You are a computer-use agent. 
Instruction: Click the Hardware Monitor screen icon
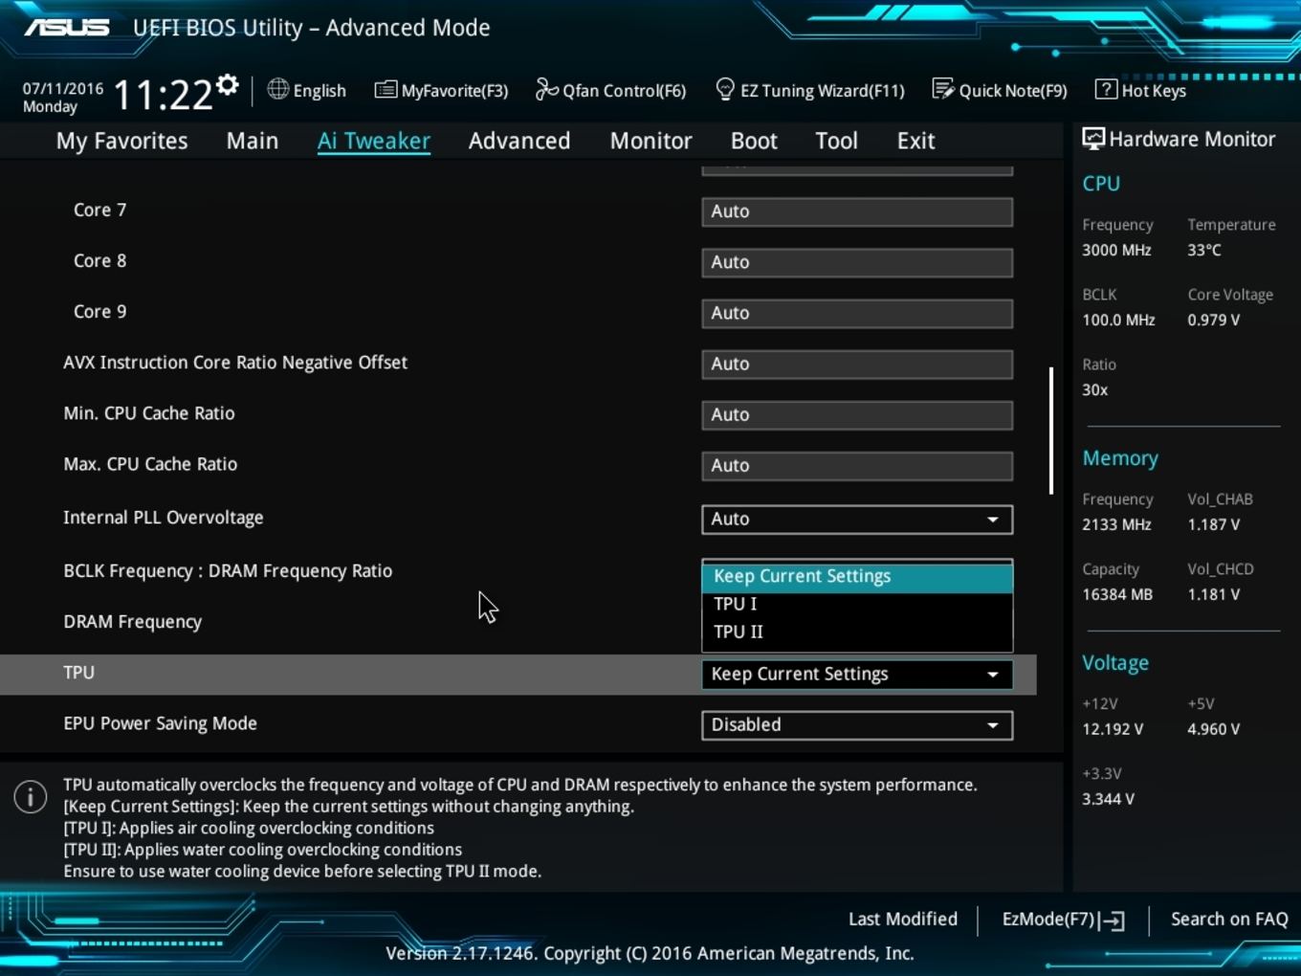pyautogui.click(x=1092, y=139)
